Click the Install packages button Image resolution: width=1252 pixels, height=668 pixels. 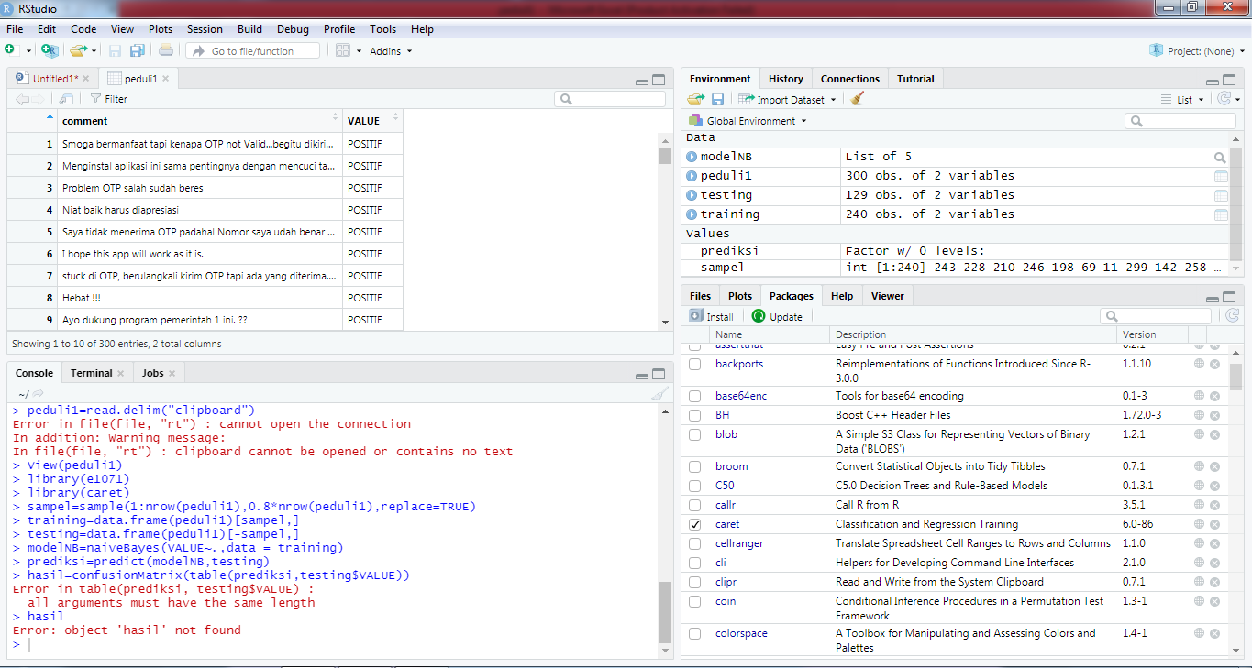pyautogui.click(x=711, y=316)
